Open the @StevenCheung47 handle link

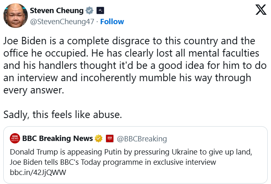tap(62, 21)
